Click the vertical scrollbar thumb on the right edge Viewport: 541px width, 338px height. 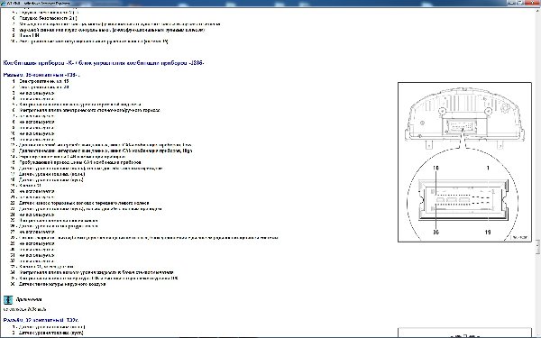pyautogui.click(x=538, y=246)
